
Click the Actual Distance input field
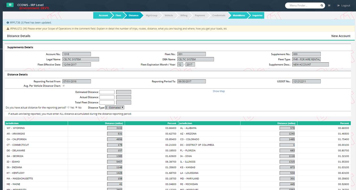(107, 97)
